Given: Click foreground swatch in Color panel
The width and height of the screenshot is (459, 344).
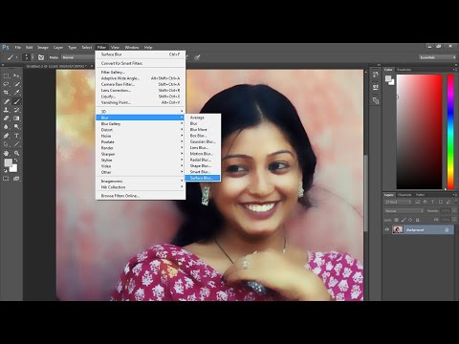Looking at the screenshot, I should click(388, 78).
